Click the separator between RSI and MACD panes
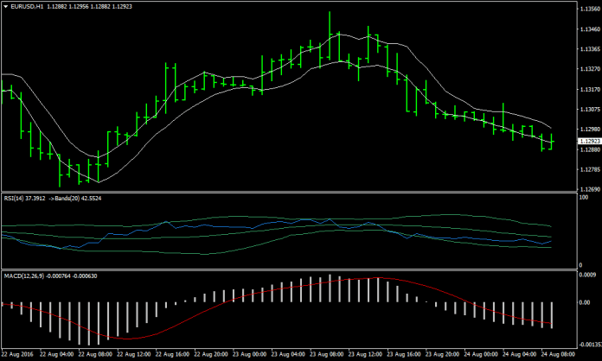The width and height of the screenshot is (602, 361). coord(285,269)
